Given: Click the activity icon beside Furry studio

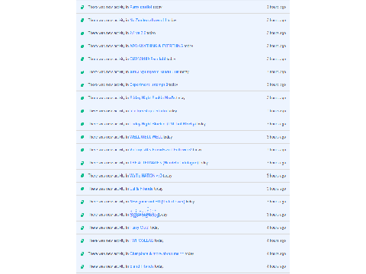Looking at the screenshot, I should click(x=82, y=7).
